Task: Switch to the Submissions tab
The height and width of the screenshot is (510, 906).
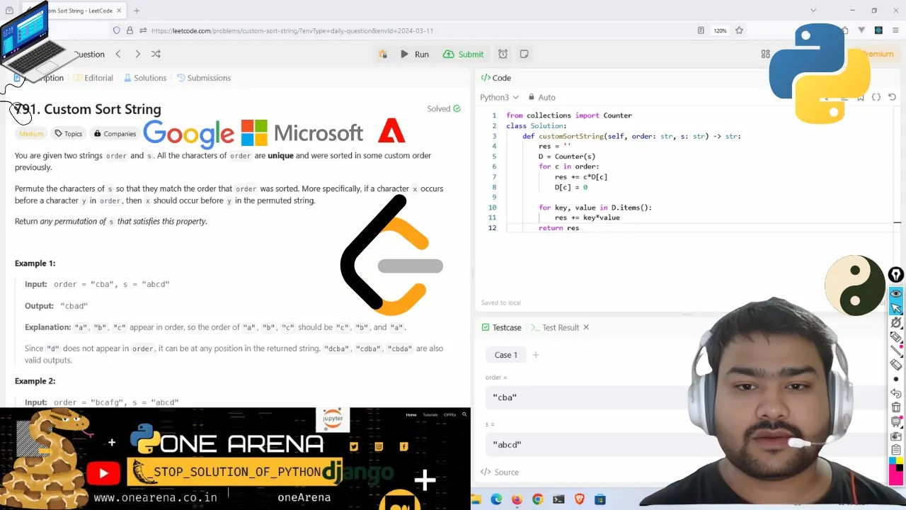Action: pos(204,78)
